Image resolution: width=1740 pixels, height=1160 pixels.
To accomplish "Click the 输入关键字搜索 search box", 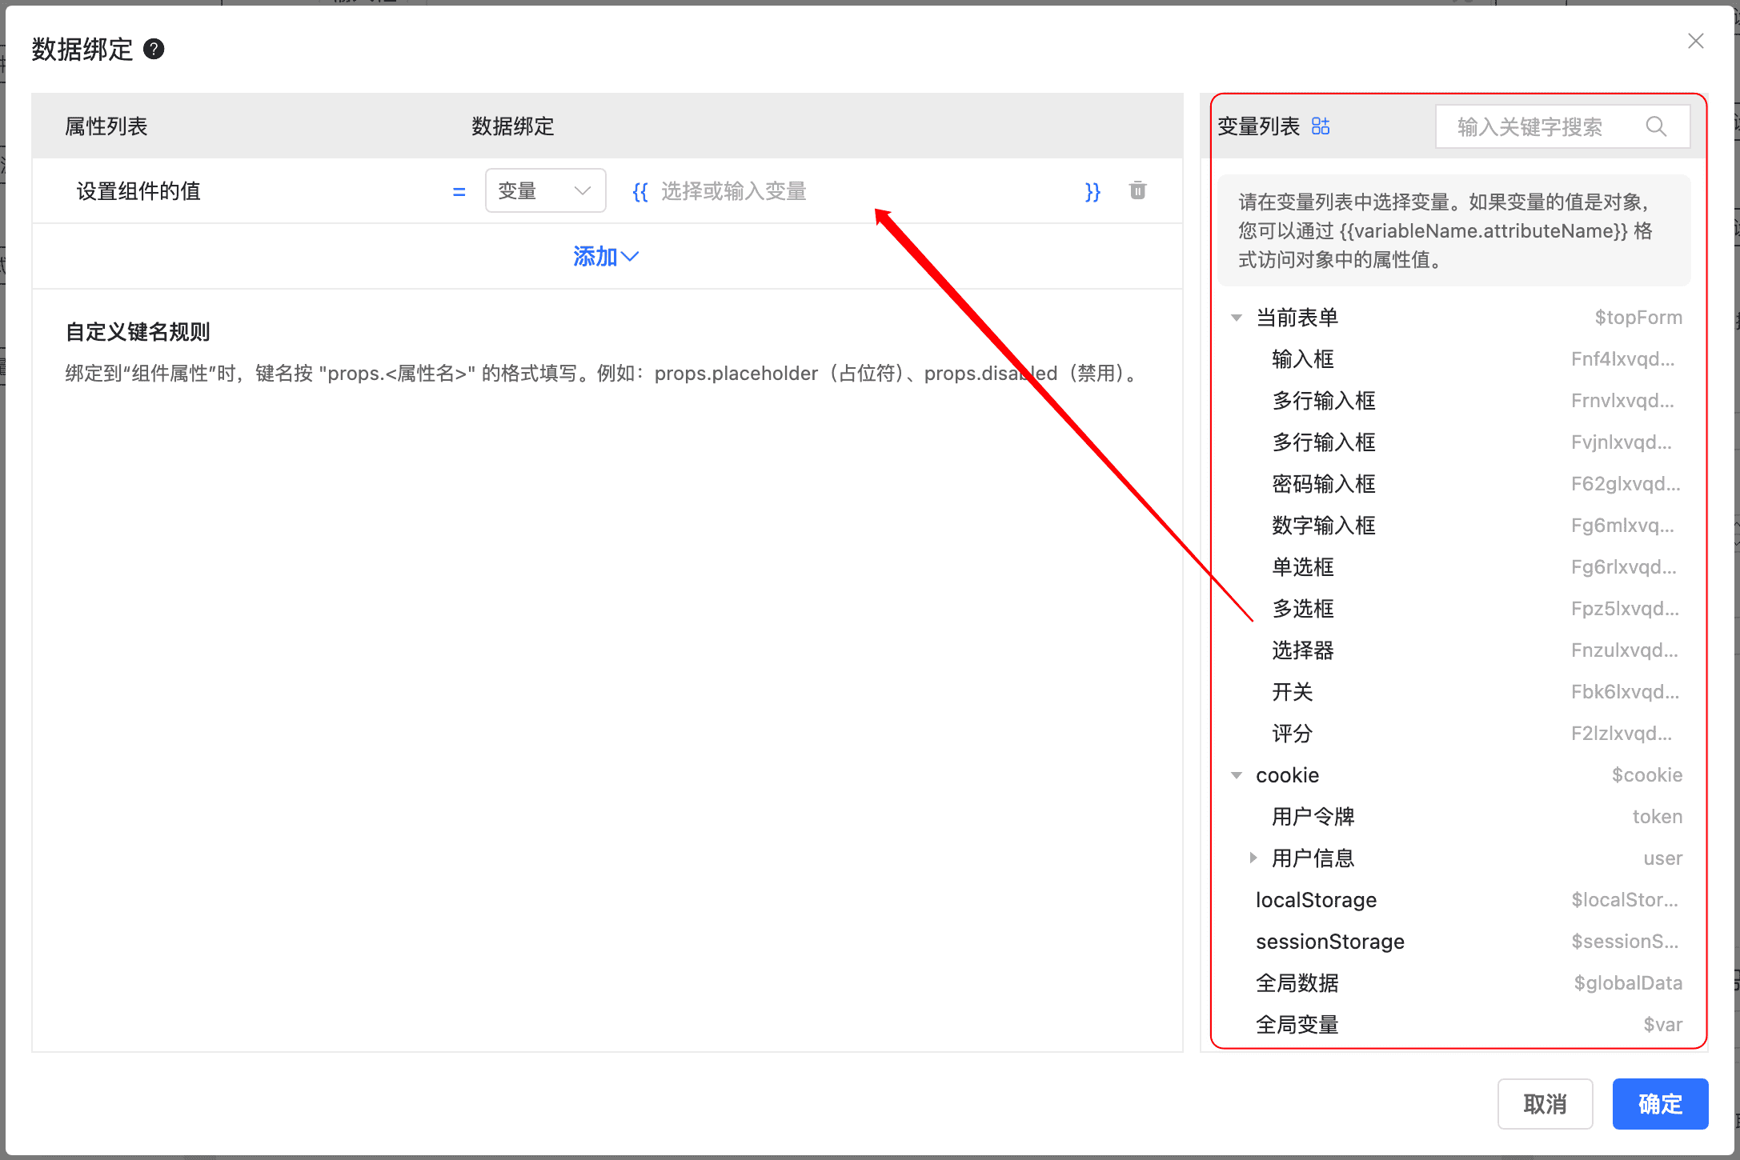I will (1562, 126).
